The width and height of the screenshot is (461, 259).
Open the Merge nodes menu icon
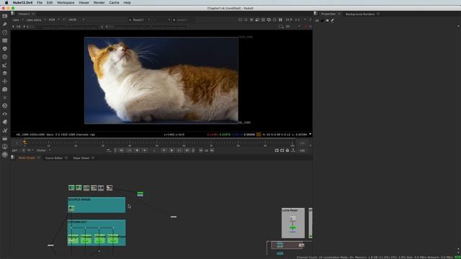(5, 73)
